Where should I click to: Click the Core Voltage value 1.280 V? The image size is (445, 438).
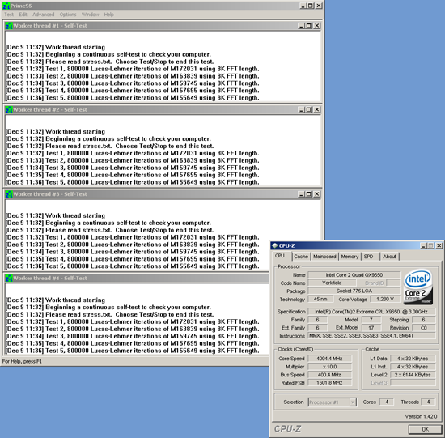[x=385, y=299]
